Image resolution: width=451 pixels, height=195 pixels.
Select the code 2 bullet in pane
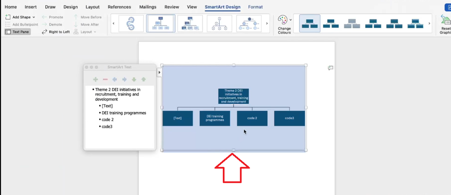tap(107, 120)
